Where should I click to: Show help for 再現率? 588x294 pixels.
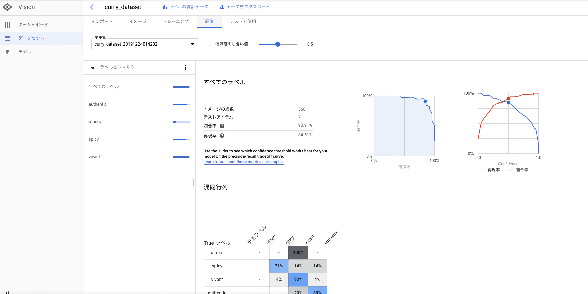(222, 136)
